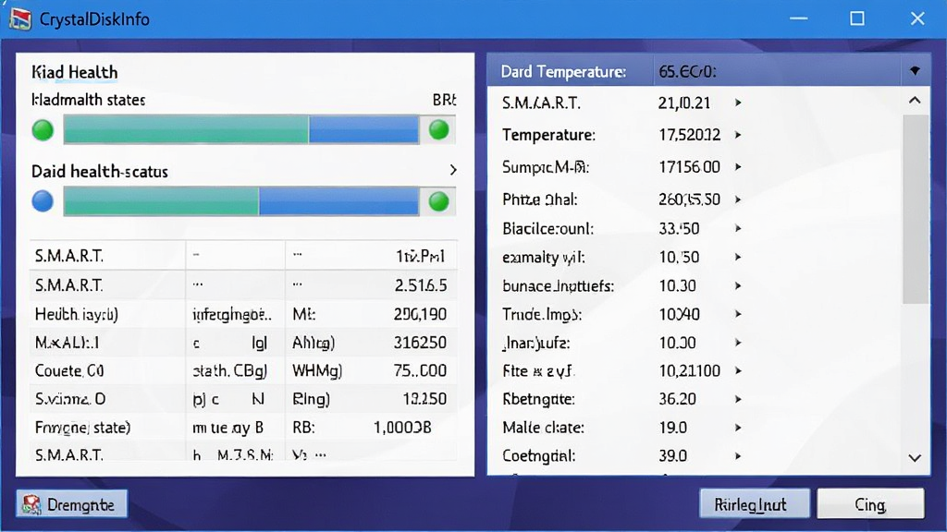This screenshot has width=947, height=532.
Task: Click the 316250 value cell
Action: [420, 343]
